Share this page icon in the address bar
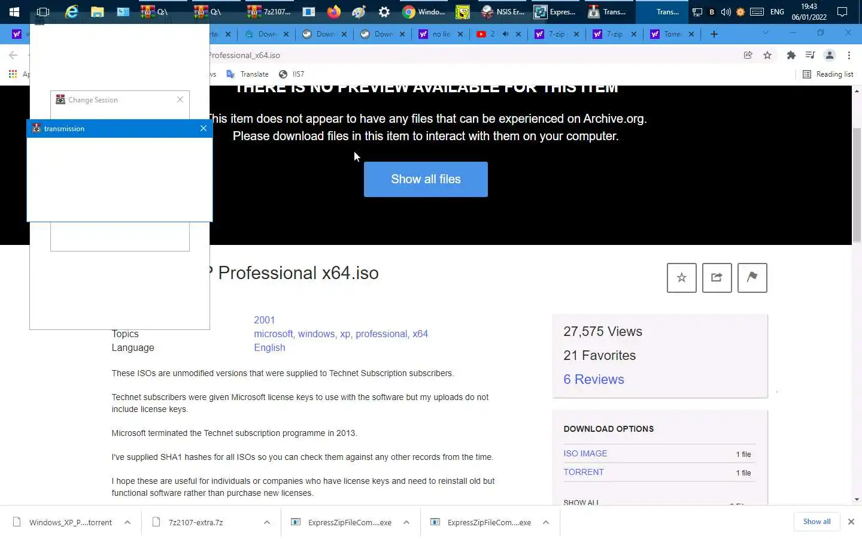862x539 pixels. [748, 55]
